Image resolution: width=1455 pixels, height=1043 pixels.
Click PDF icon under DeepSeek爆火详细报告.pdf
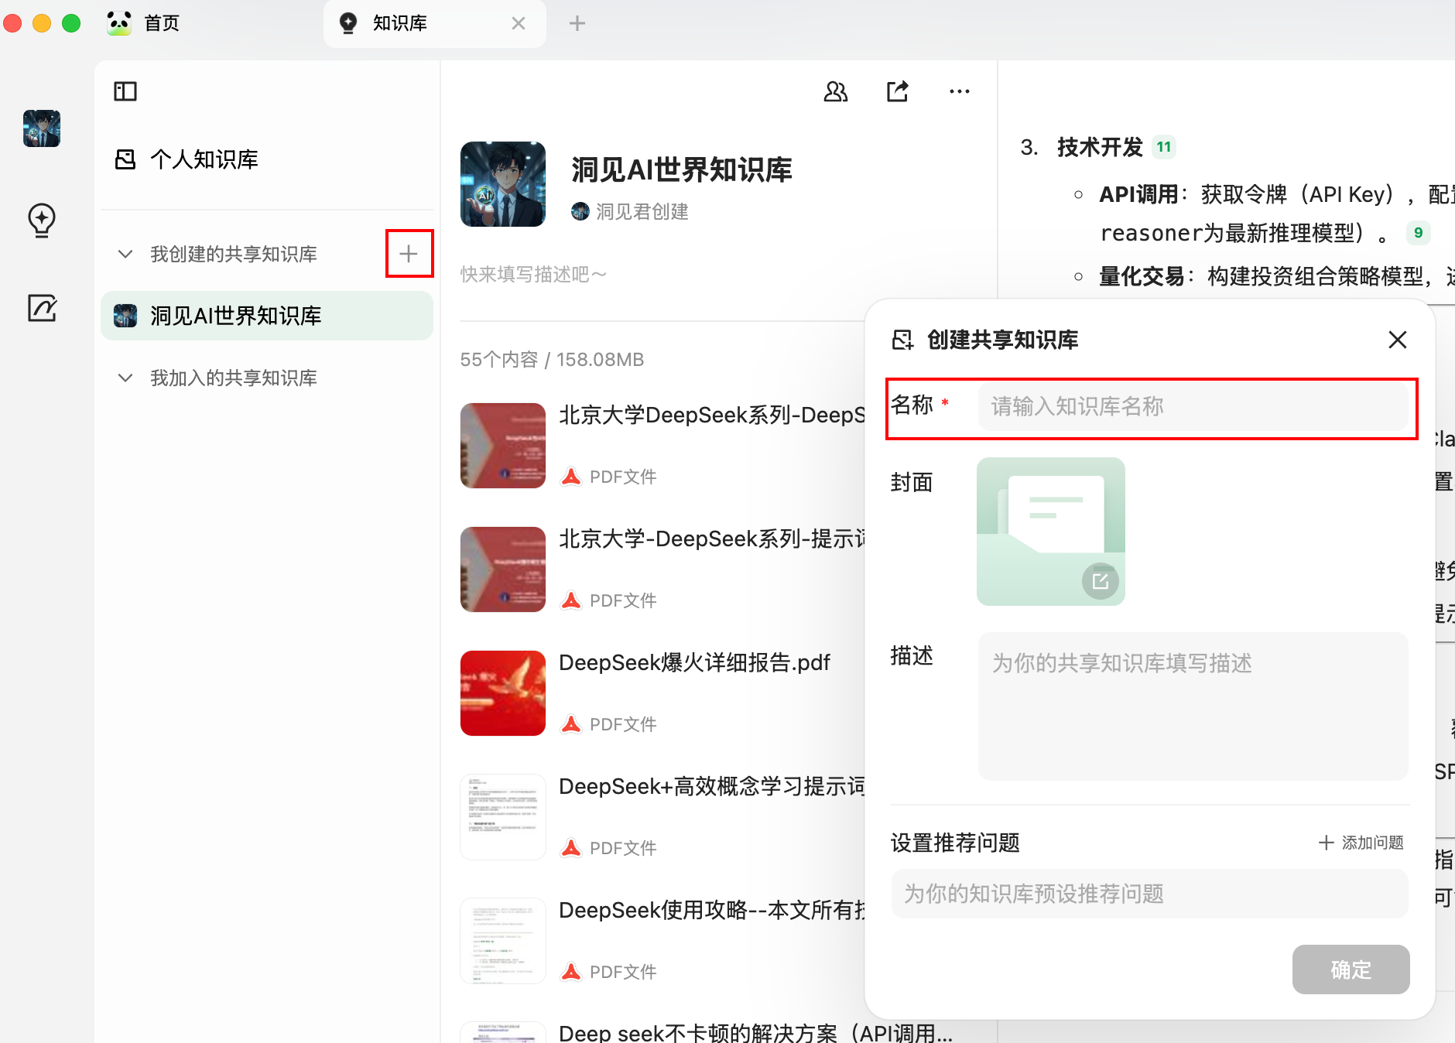(571, 724)
